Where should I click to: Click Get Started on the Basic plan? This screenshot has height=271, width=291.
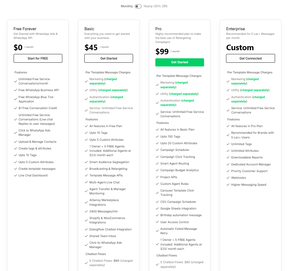(x=108, y=58)
